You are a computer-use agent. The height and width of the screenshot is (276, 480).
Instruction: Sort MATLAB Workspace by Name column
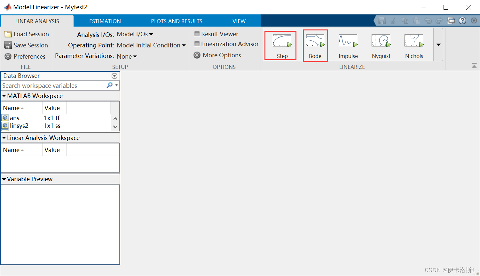22,108
